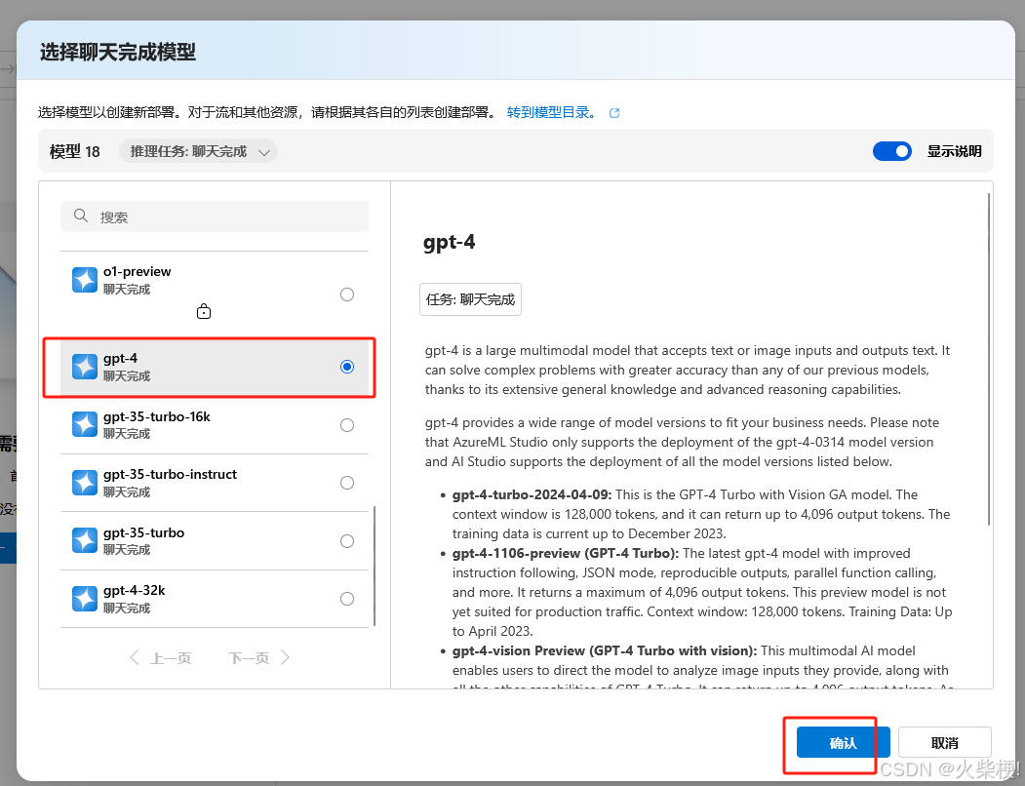Screen dimensions: 1025x786
Task: Click the gpt-4-32k model icon
Action: click(84, 599)
